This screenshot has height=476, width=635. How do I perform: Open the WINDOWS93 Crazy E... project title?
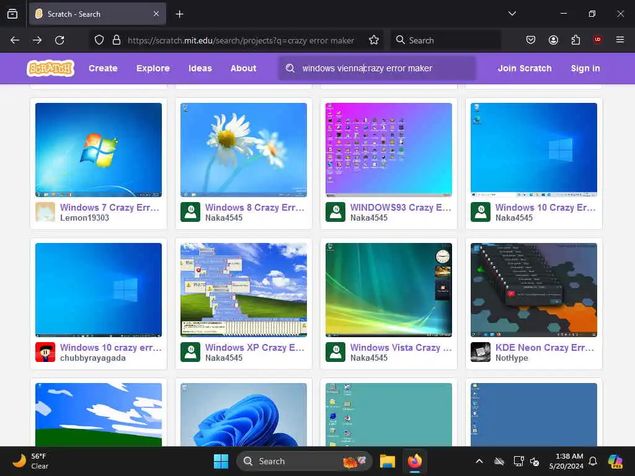(401, 208)
